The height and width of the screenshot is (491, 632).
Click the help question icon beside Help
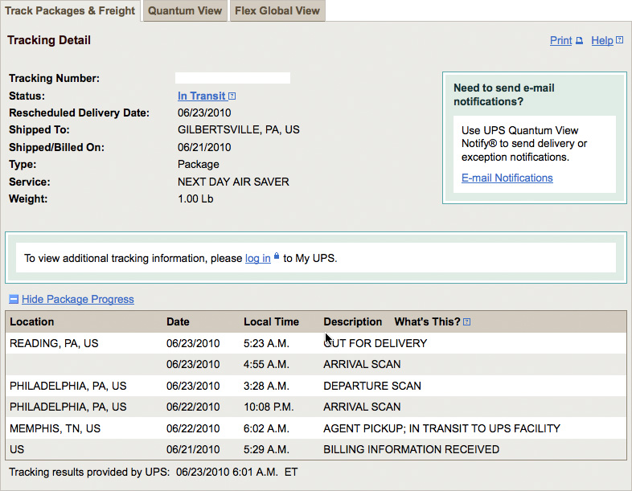(620, 40)
